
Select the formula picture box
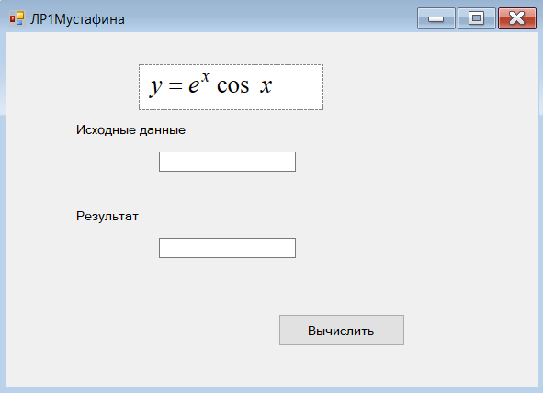[231, 87]
